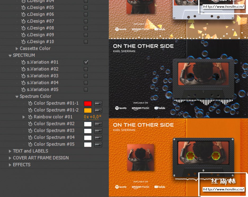Toggle stopwatch for c.Design #10
248x197 pixels.
tap(23, 42)
